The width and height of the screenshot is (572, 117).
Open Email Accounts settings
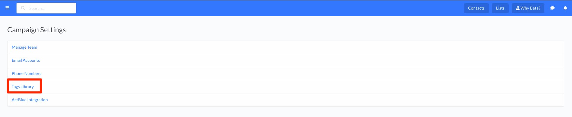point(26,60)
